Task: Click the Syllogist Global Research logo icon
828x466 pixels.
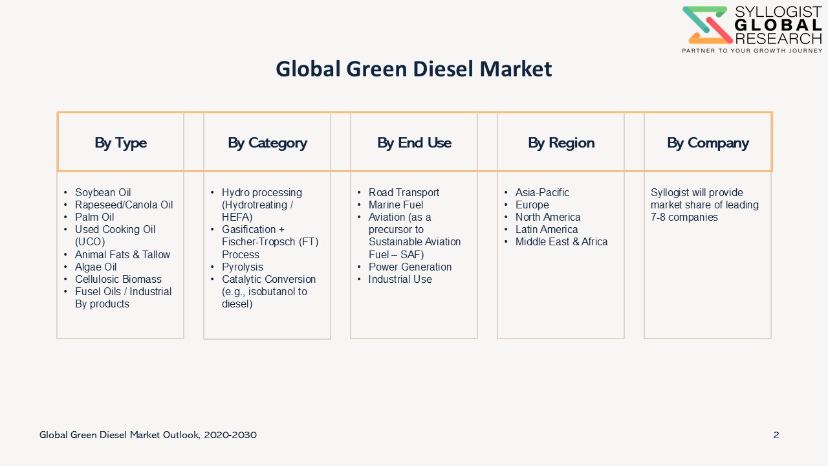Action: coord(706,25)
